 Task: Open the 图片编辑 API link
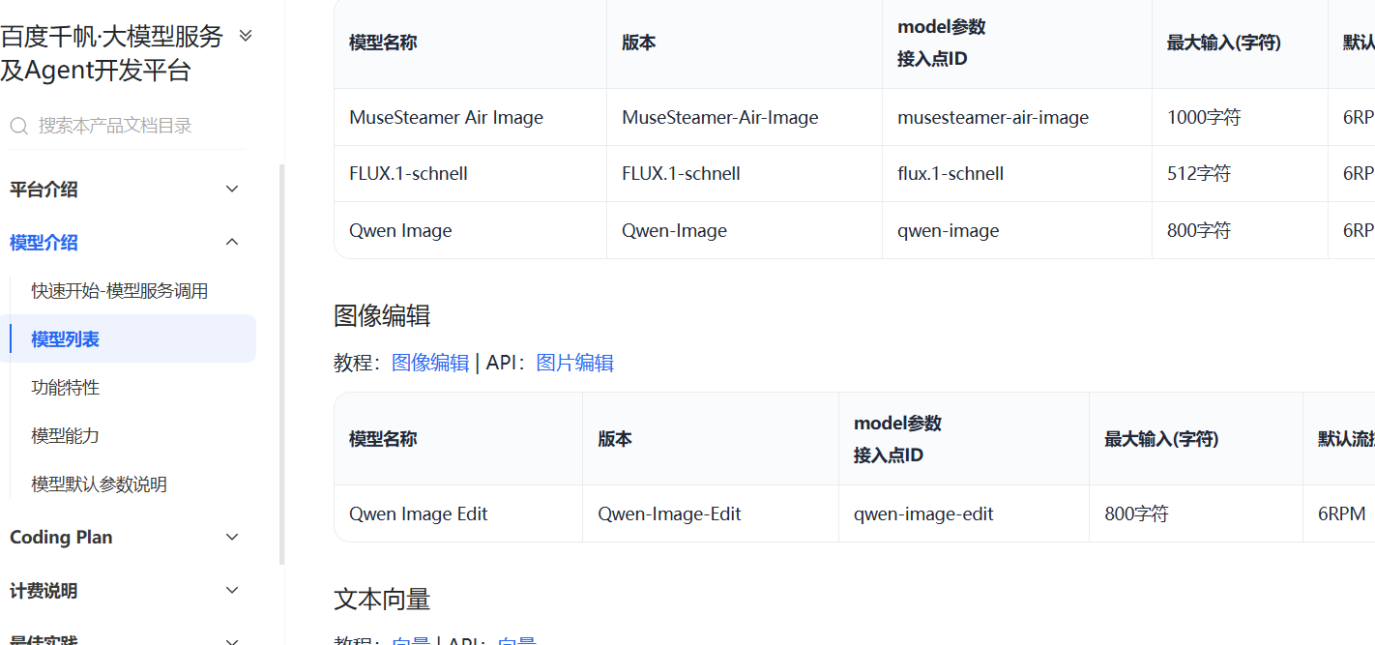[575, 363]
